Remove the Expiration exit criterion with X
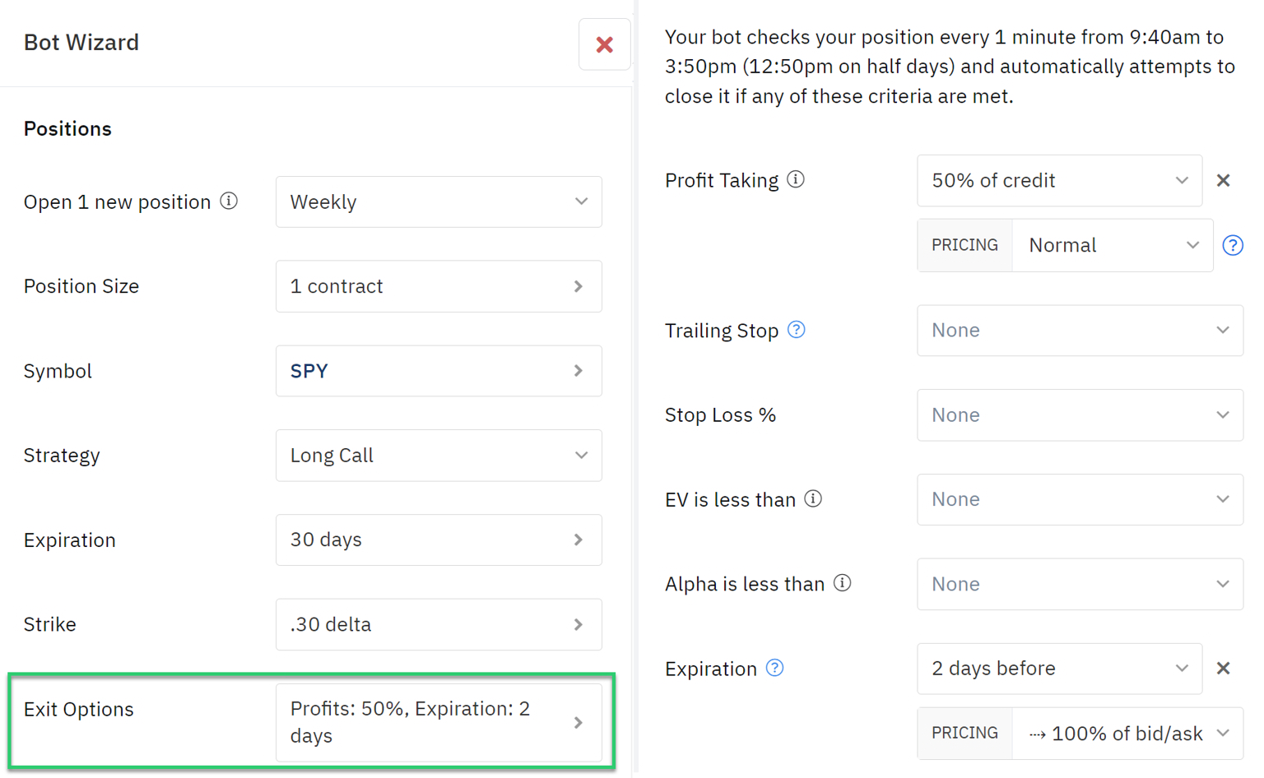This screenshot has height=778, width=1264. click(1224, 668)
